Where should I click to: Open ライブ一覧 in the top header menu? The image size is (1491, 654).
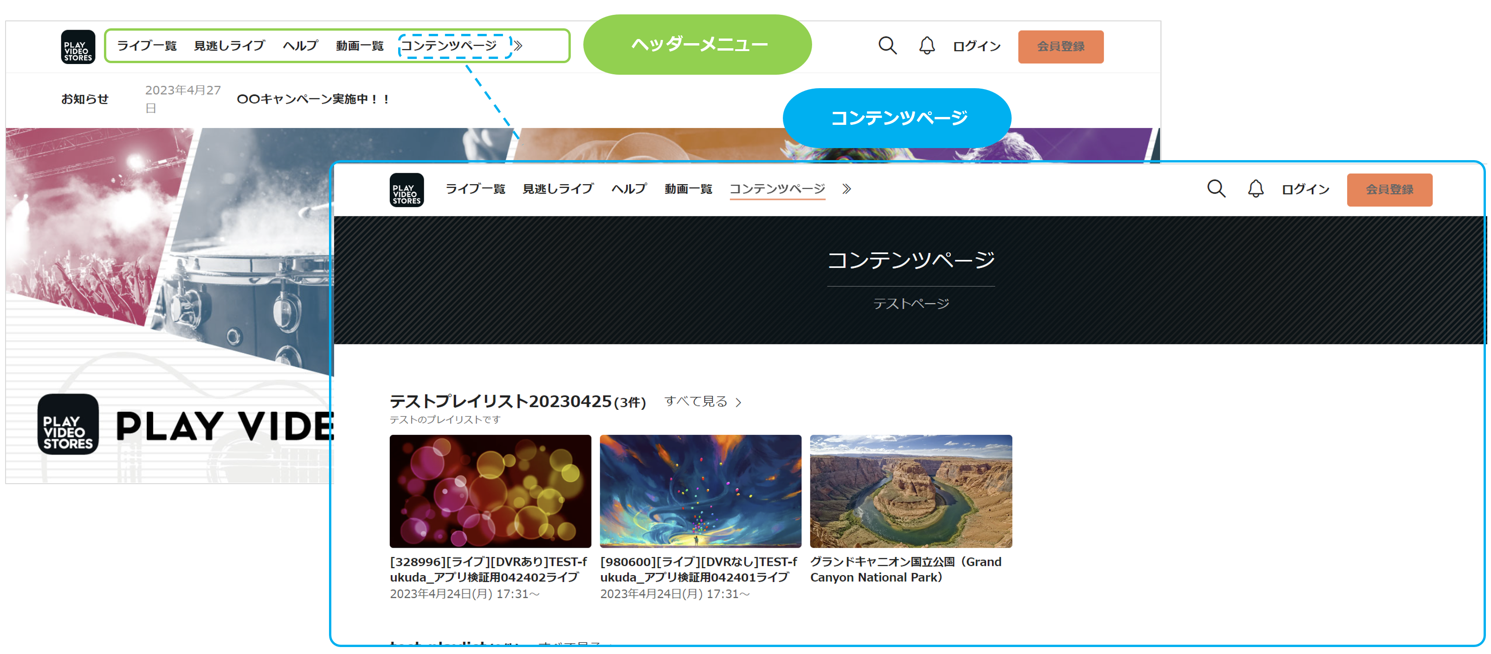(x=147, y=46)
